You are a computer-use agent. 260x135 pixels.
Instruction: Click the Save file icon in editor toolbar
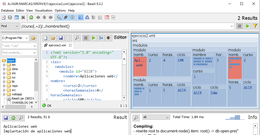tap(61, 38)
